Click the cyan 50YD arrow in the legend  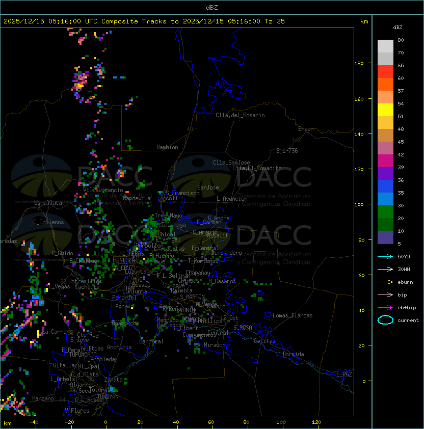(x=385, y=257)
